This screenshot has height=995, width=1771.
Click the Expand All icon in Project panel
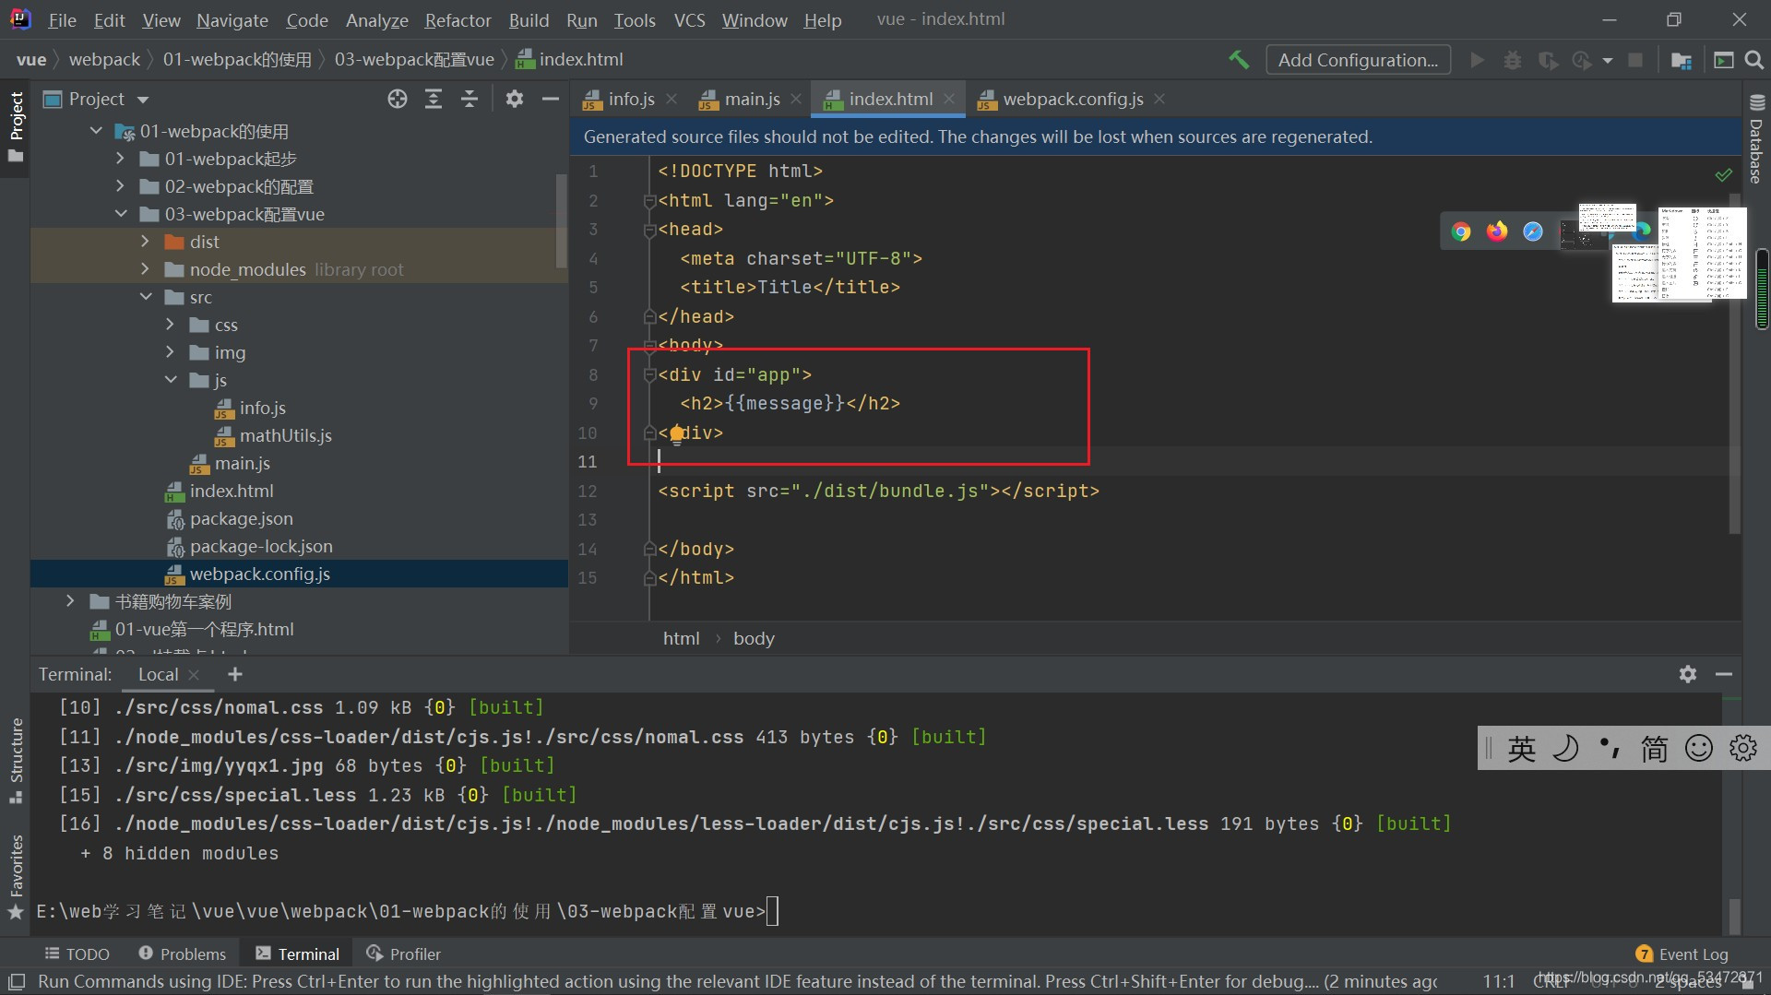point(434,99)
